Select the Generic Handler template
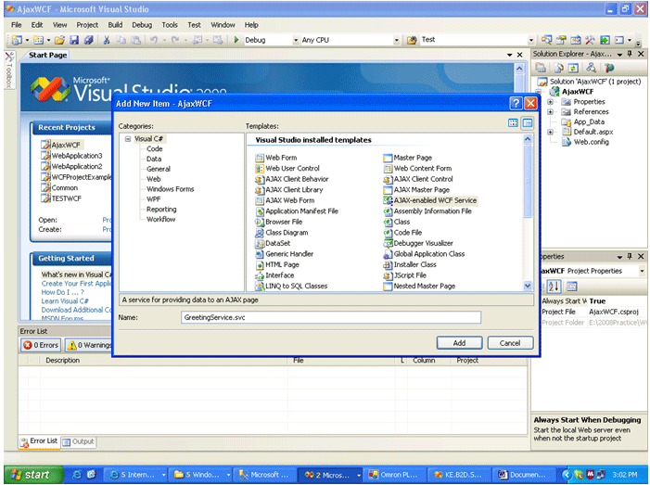This screenshot has height=485, width=650. click(x=285, y=254)
